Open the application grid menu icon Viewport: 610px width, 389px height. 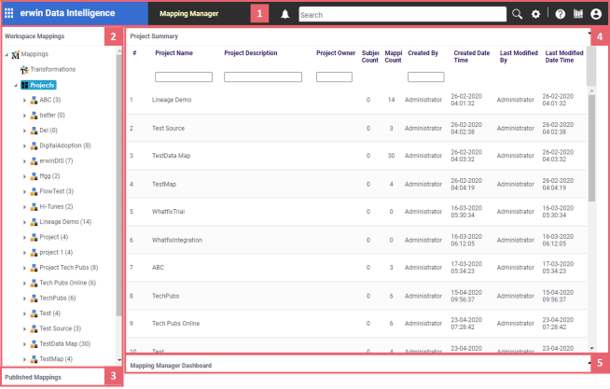(x=8, y=13)
